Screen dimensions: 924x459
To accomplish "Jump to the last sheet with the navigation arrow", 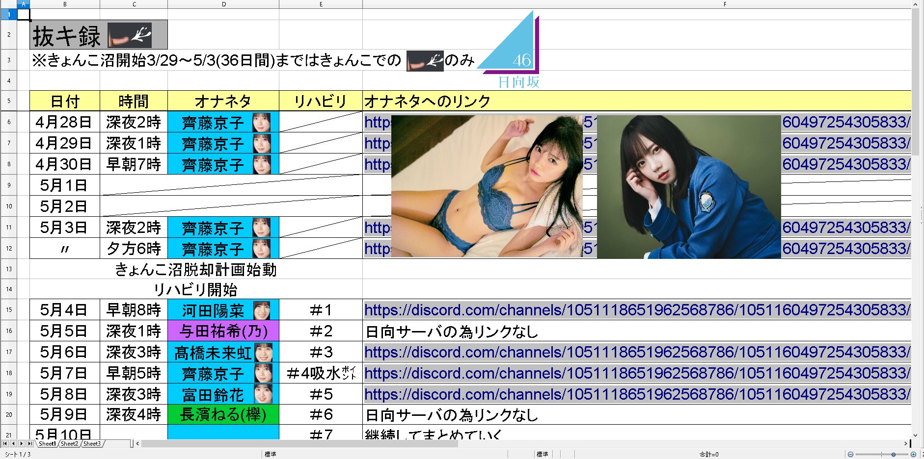I will (30, 443).
